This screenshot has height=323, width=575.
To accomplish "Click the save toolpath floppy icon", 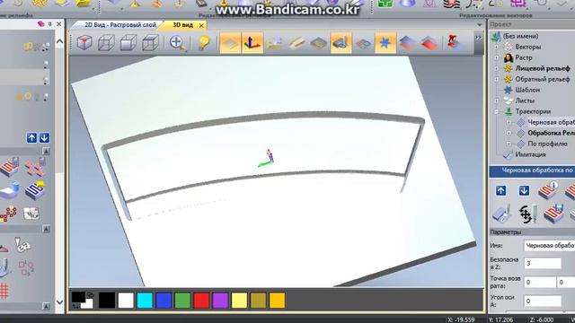I will (x=554, y=214).
